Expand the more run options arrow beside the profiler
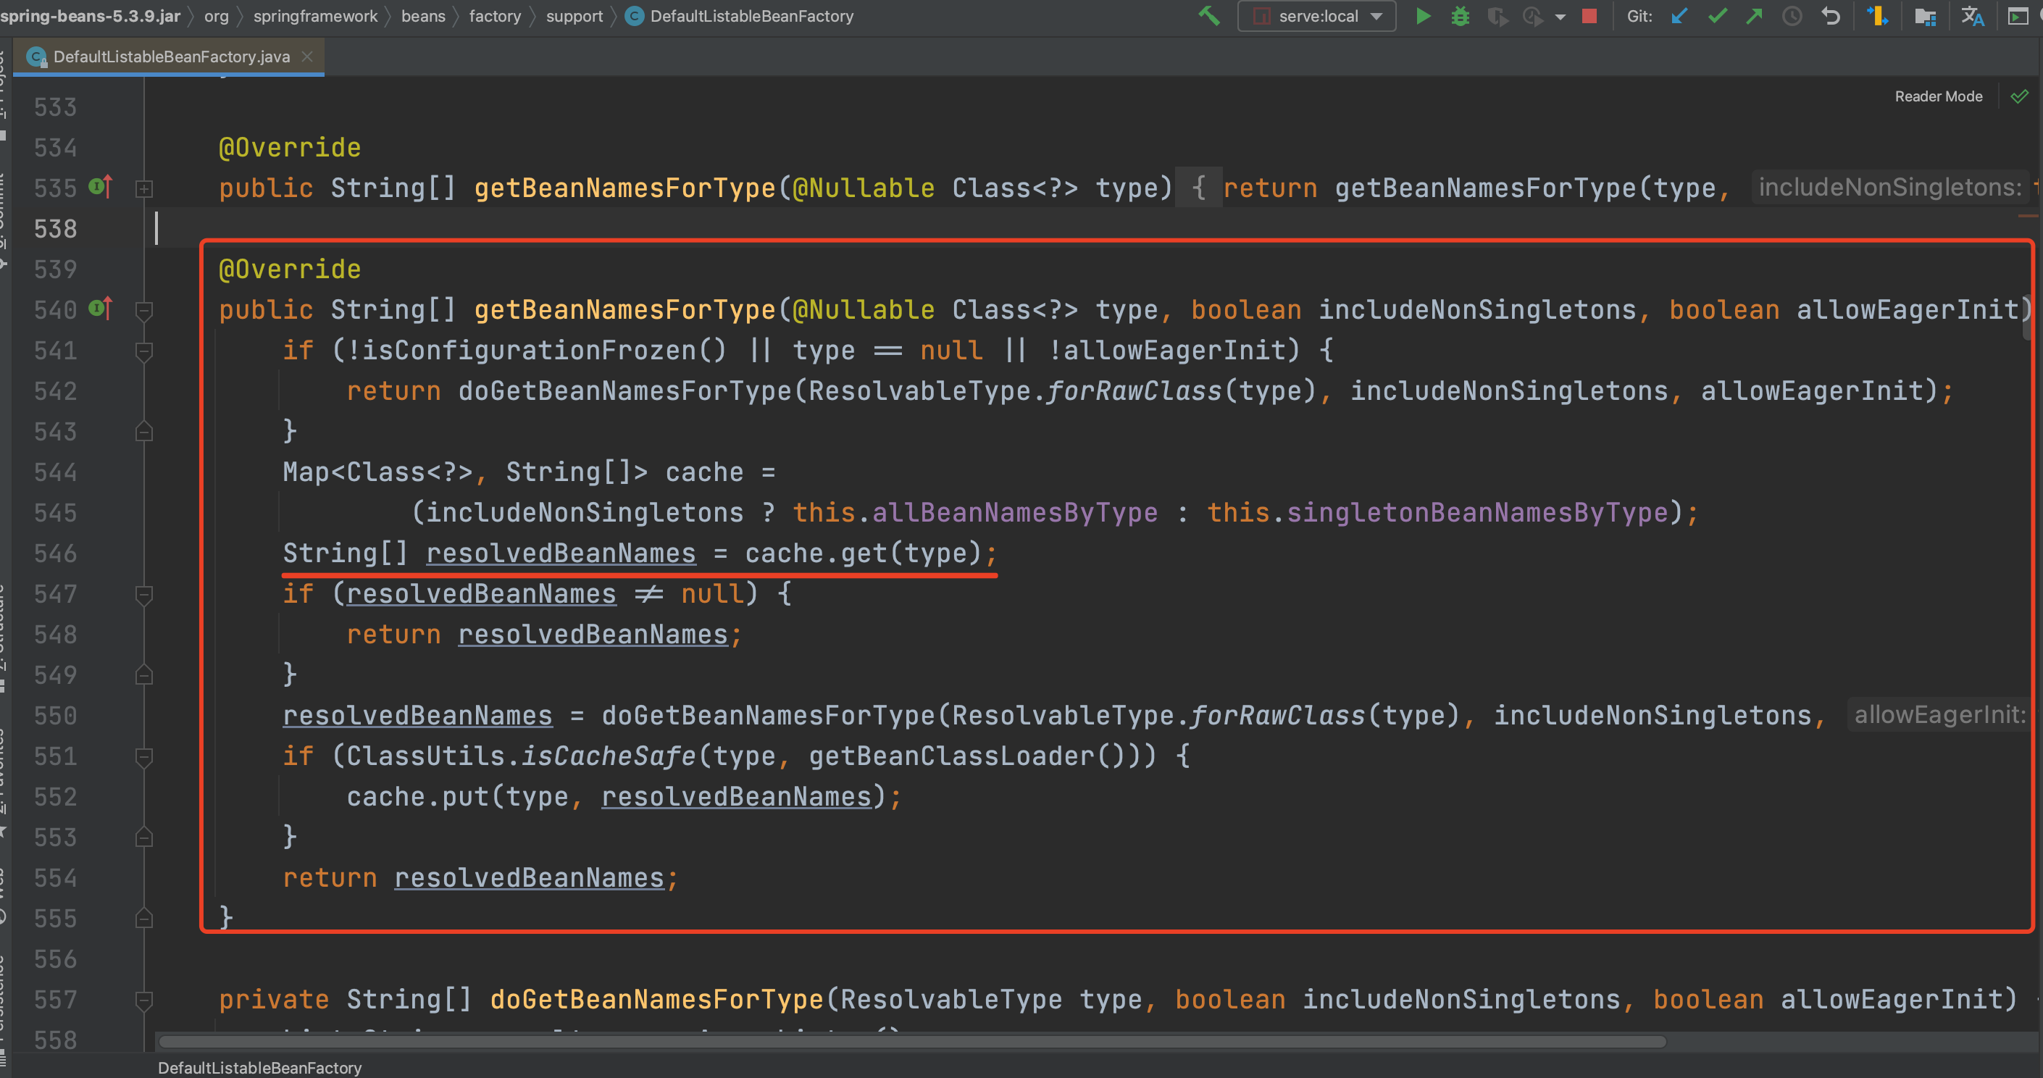This screenshot has height=1078, width=2043. (1560, 17)
